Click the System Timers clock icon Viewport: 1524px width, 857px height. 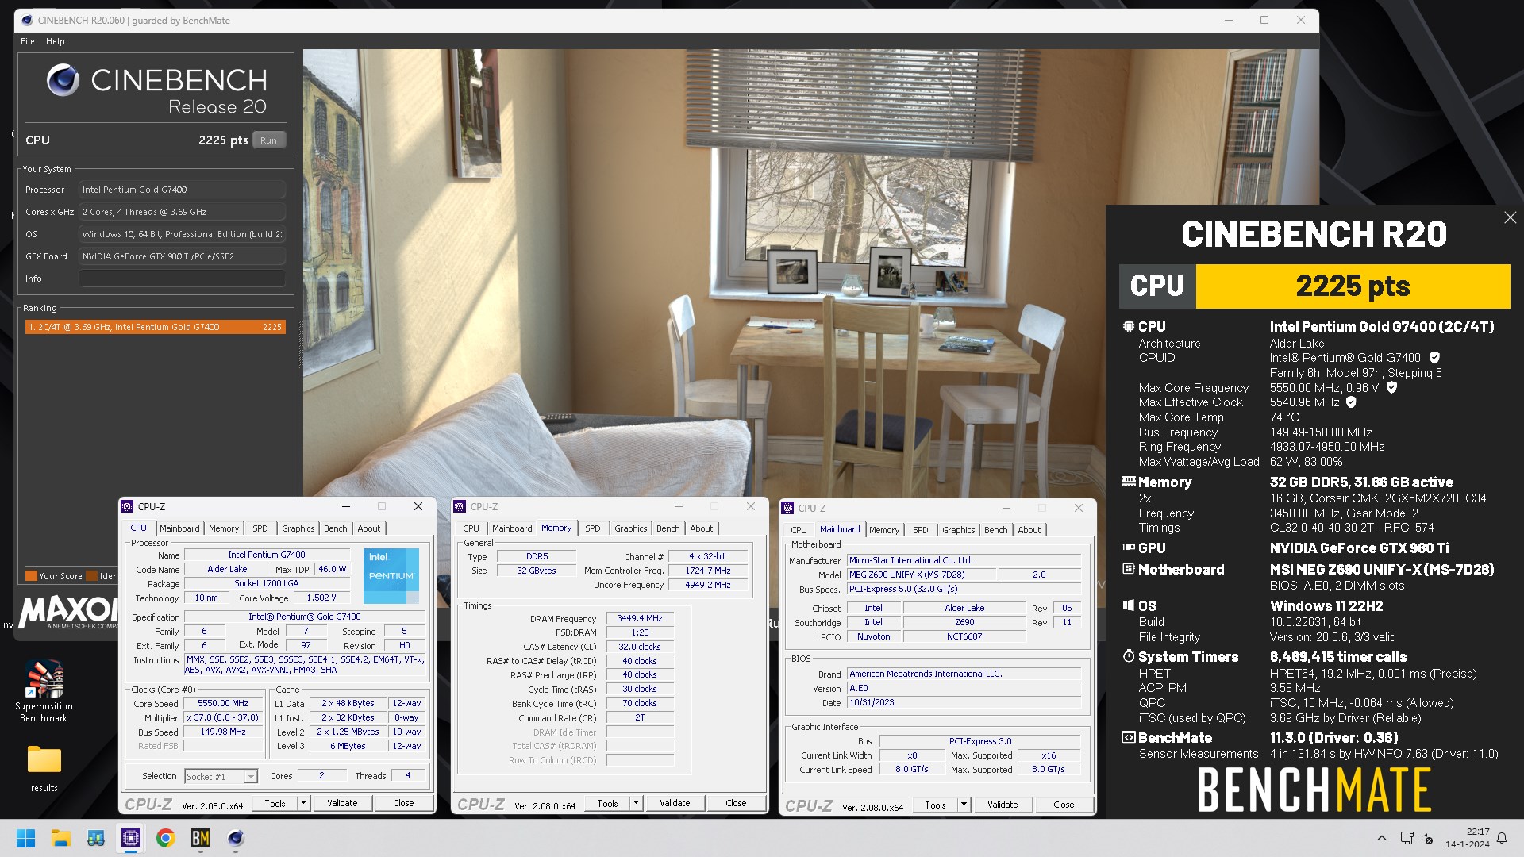coord(1129,656)
